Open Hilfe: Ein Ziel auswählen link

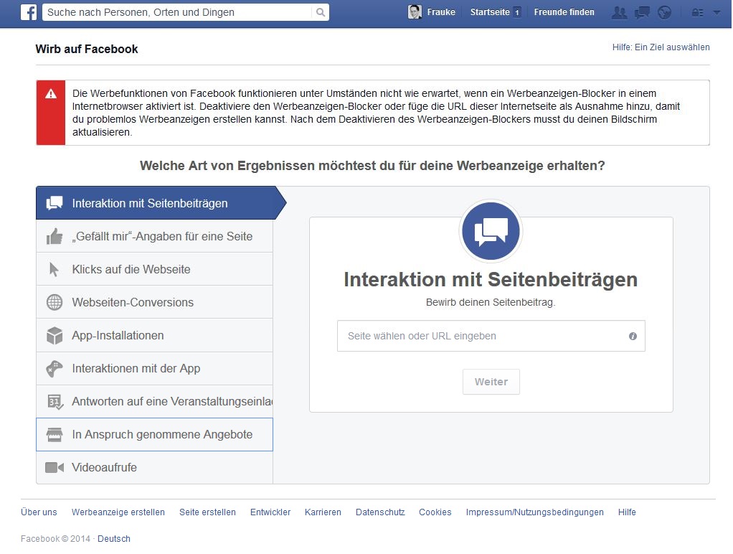click(x=661, y=47)
